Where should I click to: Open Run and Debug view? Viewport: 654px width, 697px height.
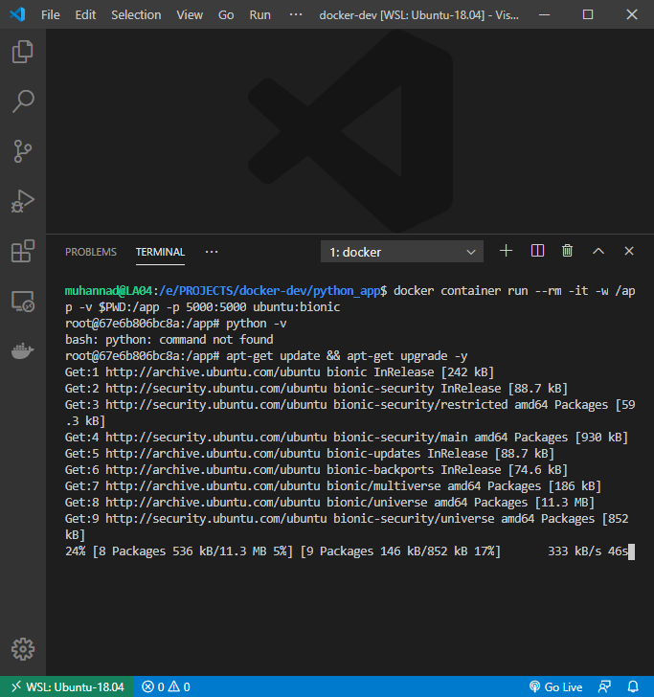pos(23,201)
